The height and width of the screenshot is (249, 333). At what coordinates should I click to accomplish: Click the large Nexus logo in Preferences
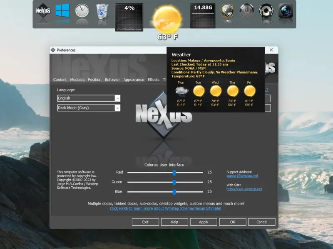coord(164,116)
